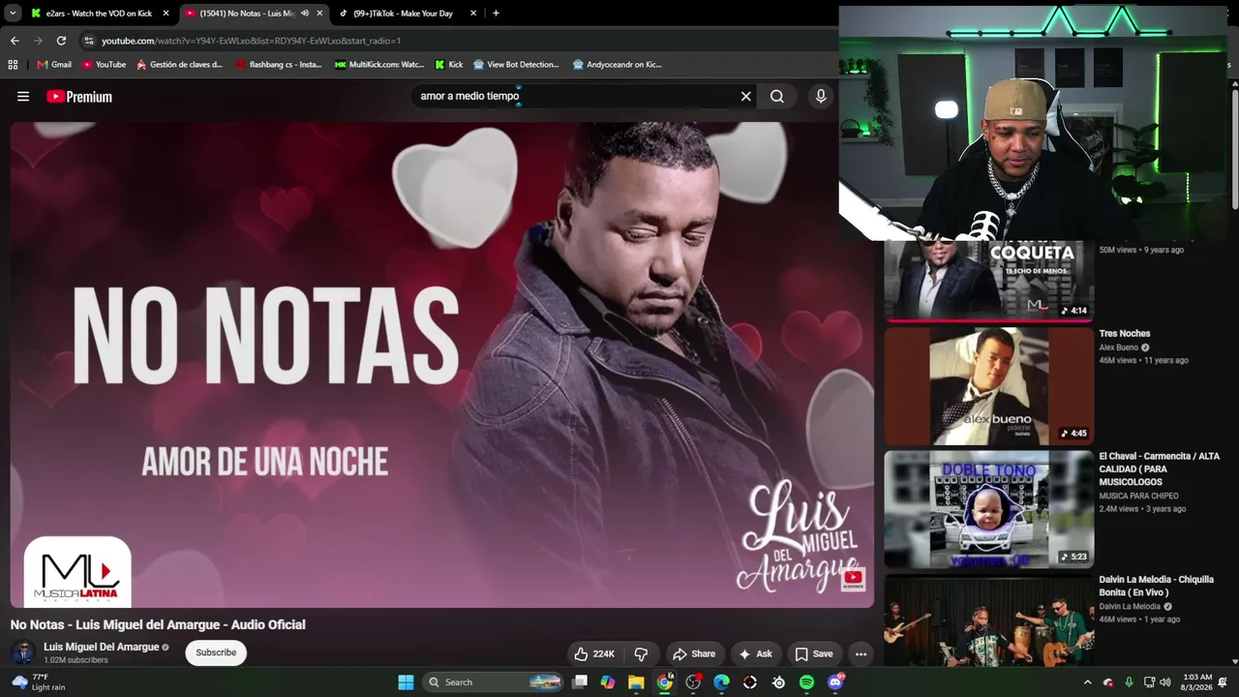
Task: Run search with the magnifier button
Action: pos(776,97)
